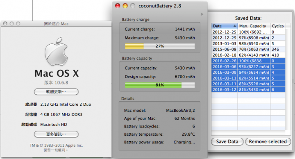Select the 2013-01-03 saved data row
295x159 pixels.
point(248,43)
